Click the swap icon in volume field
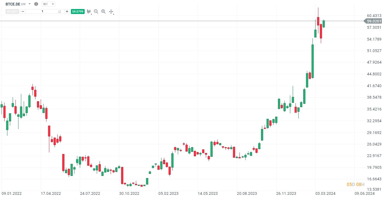The width and height of the screenshot is (384, 197). point(60,12)
